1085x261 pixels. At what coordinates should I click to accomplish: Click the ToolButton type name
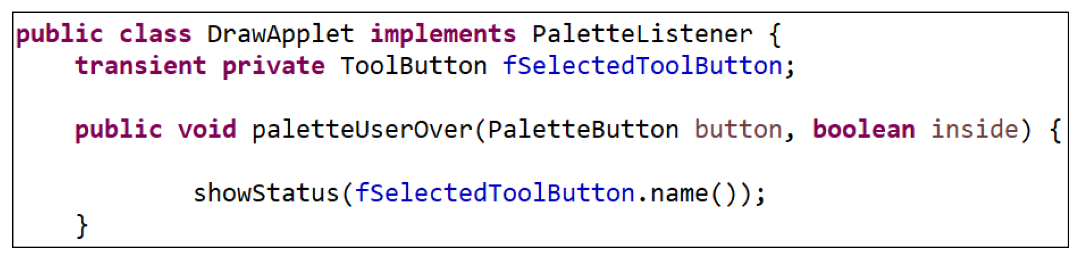[x=413, y=66]
